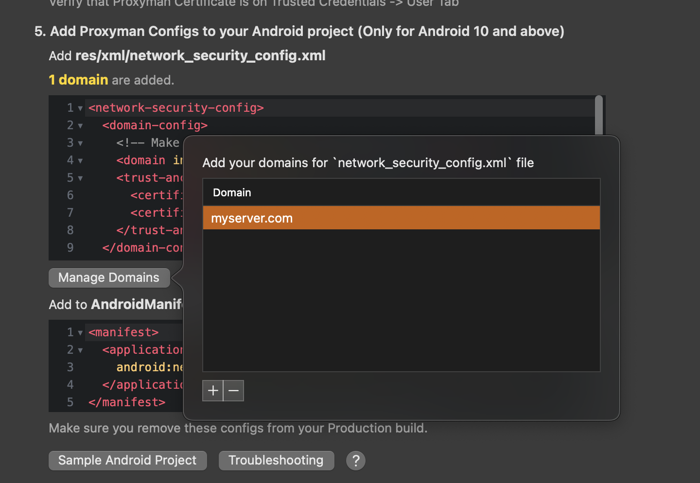Click the Manage Domains button
Viewport: 700px width, 483px height.
(109, 277)
